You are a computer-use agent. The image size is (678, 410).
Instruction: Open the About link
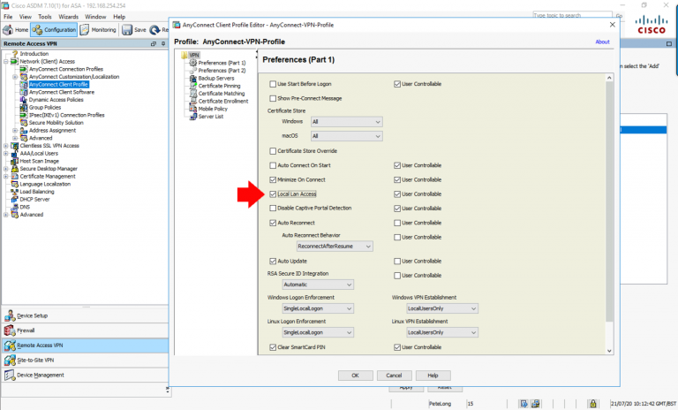coord(602,42)
